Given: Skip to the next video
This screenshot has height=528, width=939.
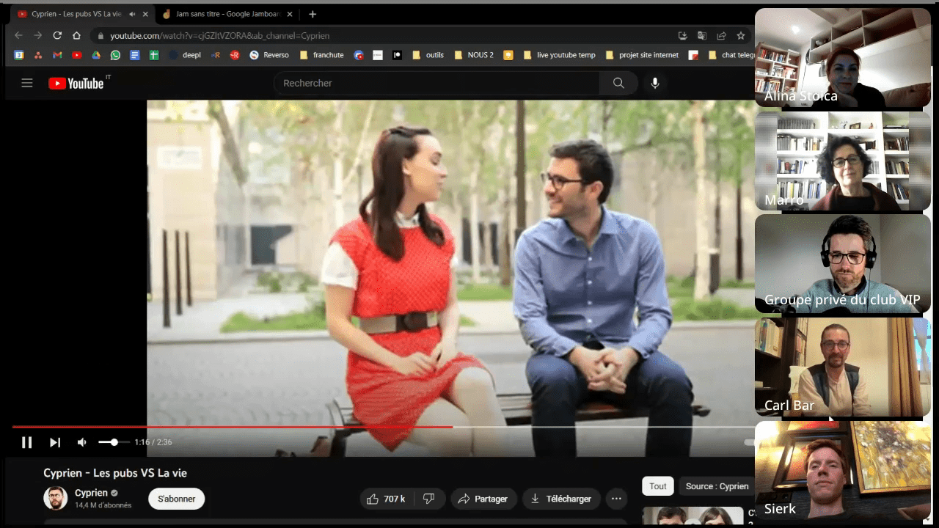Looking at the screenshot, I should pos(55,442).
